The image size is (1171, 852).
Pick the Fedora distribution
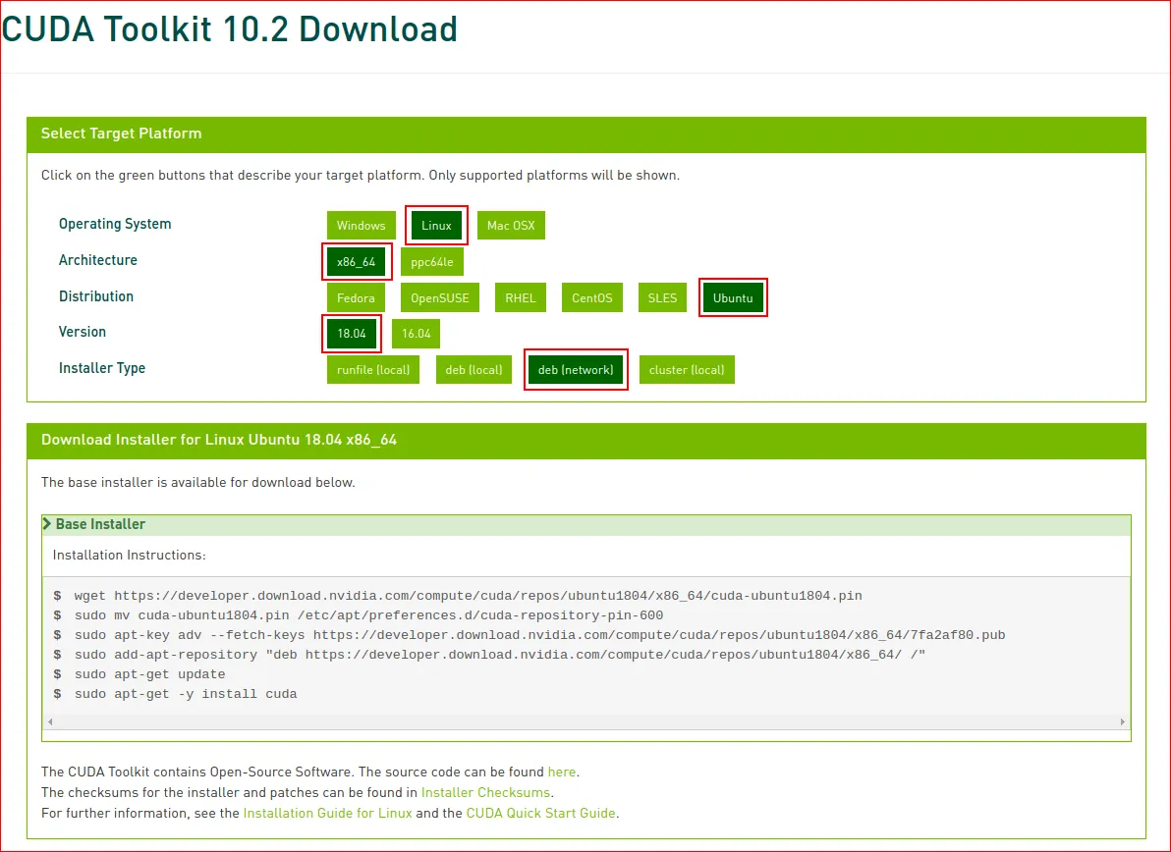355,297
